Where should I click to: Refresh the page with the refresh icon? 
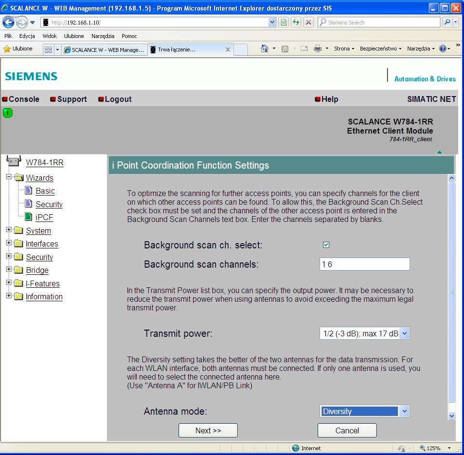pos(296,23)
